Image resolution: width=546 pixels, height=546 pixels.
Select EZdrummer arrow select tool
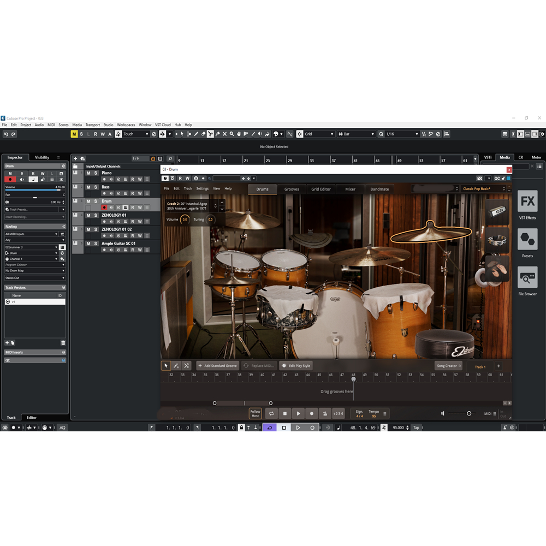166,366
